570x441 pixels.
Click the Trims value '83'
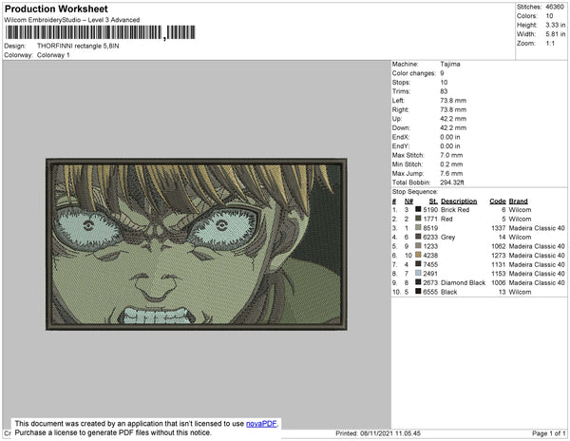[x=444, y=91]
